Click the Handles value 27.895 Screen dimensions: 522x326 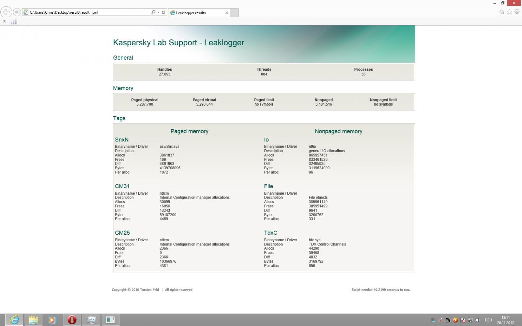click(164, 74)
